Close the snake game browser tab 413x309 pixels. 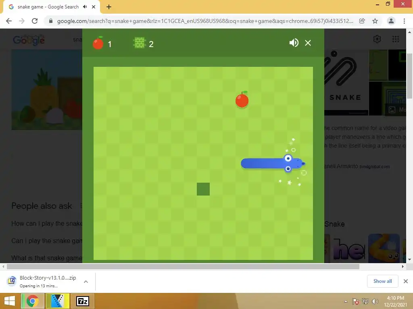94,7
